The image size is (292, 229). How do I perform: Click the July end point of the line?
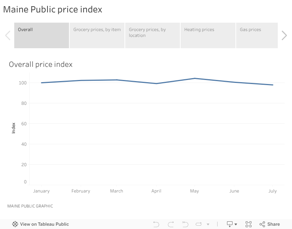coord(273,85)
